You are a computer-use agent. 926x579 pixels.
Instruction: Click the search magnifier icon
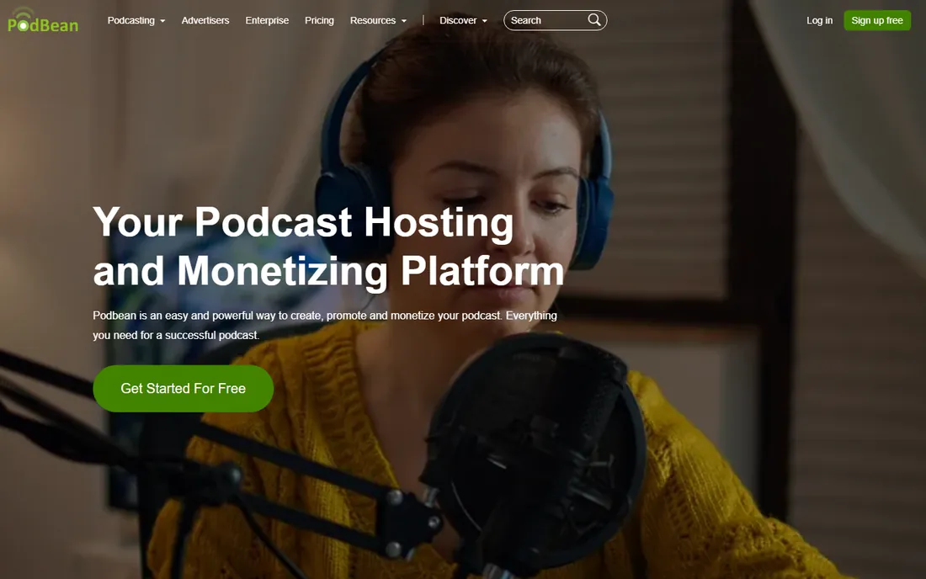tap(594, 20)
